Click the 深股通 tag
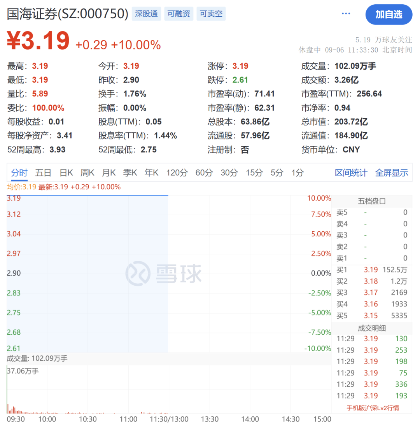The width and height of the screenshot is (420, 428). (x=147, y=14)
